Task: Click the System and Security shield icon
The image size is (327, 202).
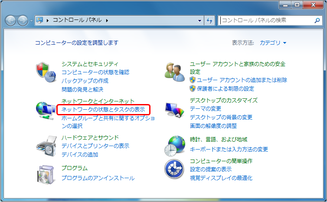Action: [46, 72]
